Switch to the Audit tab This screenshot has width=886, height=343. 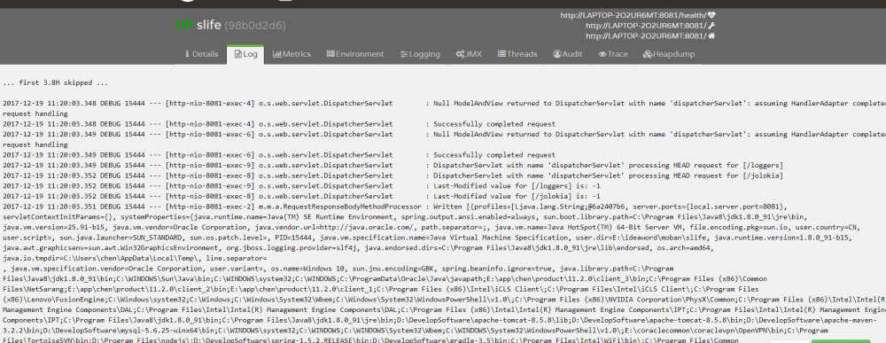click(x=568, y=54)
